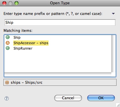The image size is (120, 107).
Task: Select ShipAccessor - ships in the list
Action: pos(31,43)
